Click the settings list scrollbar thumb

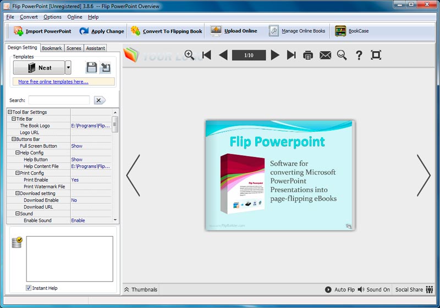coord(115,124)
